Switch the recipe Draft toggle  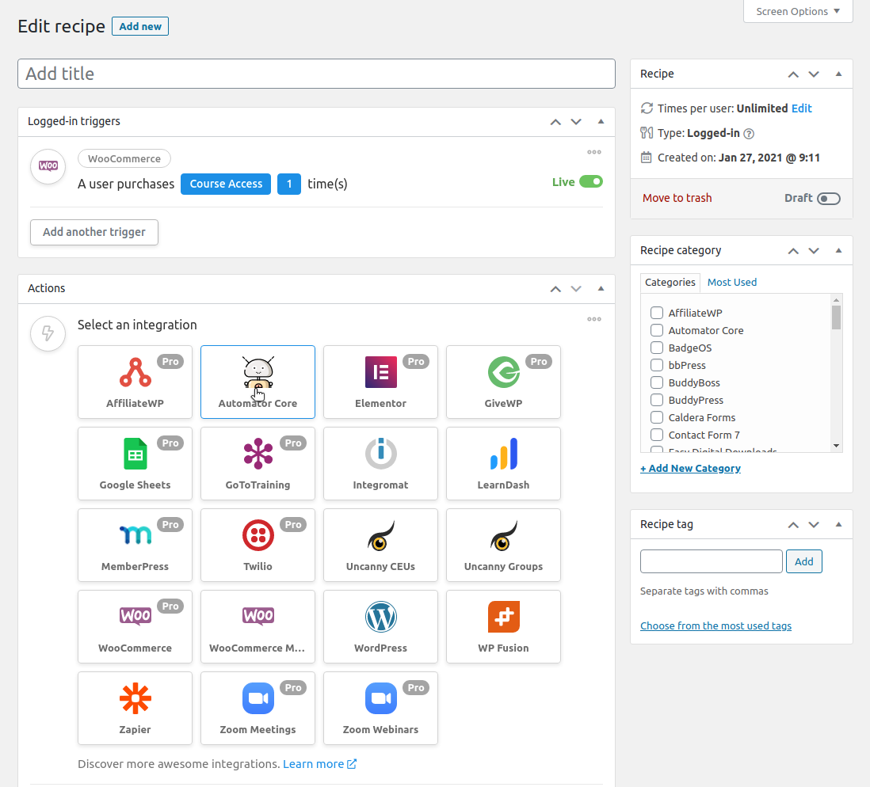point(829,199)
